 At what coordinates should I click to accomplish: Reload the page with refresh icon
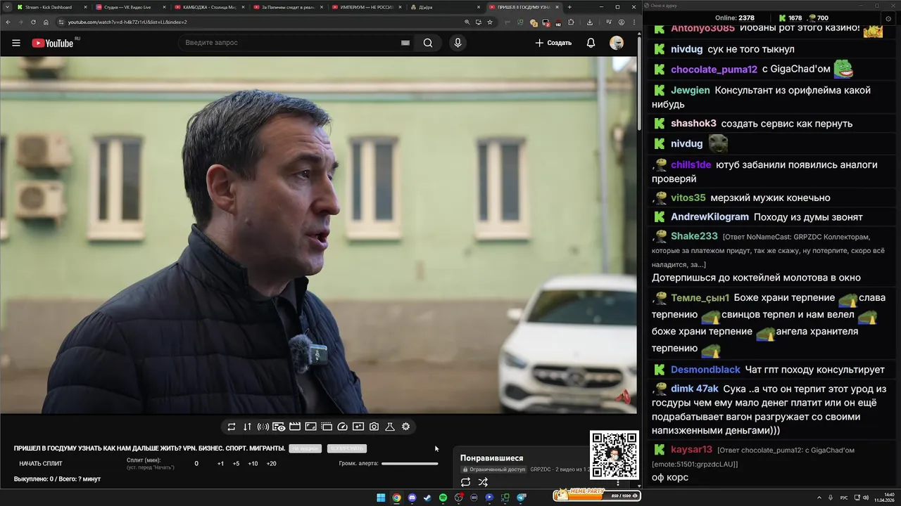pyautogui.click(x=33, y=22)
